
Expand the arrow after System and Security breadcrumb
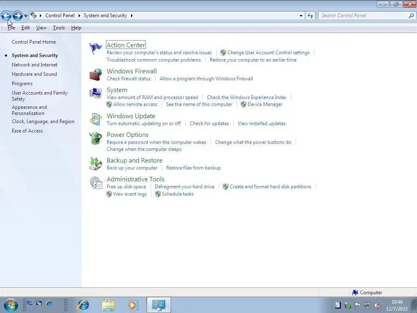[132, 15]
